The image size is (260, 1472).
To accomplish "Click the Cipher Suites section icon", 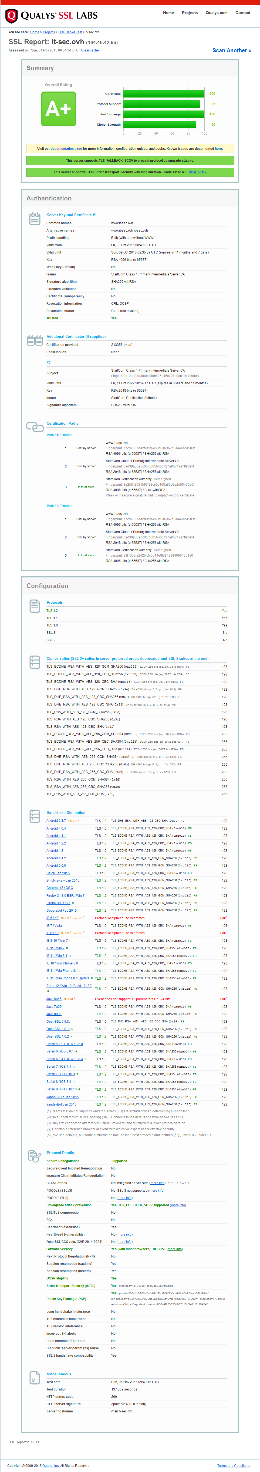I will coord(34,662).
